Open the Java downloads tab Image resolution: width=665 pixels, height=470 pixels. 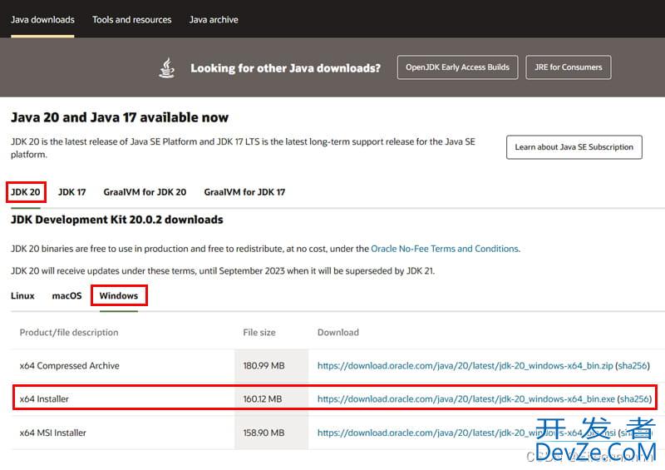pos(42,19)
